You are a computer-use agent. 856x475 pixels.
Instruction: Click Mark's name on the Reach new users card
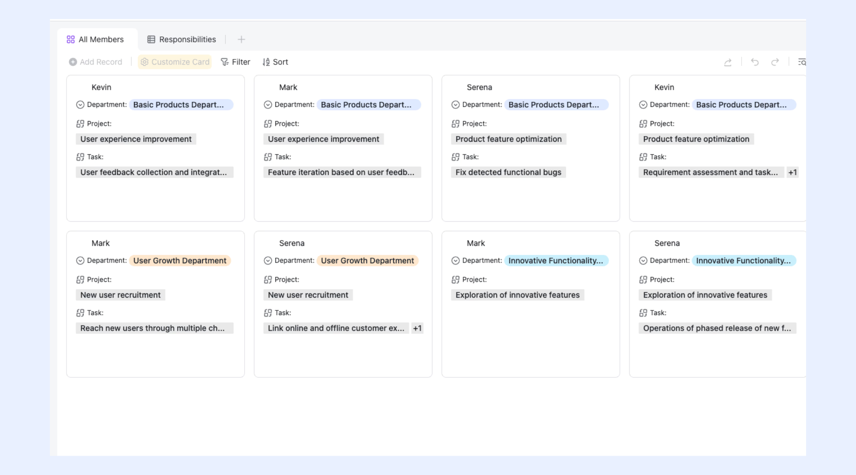(101, 243)
